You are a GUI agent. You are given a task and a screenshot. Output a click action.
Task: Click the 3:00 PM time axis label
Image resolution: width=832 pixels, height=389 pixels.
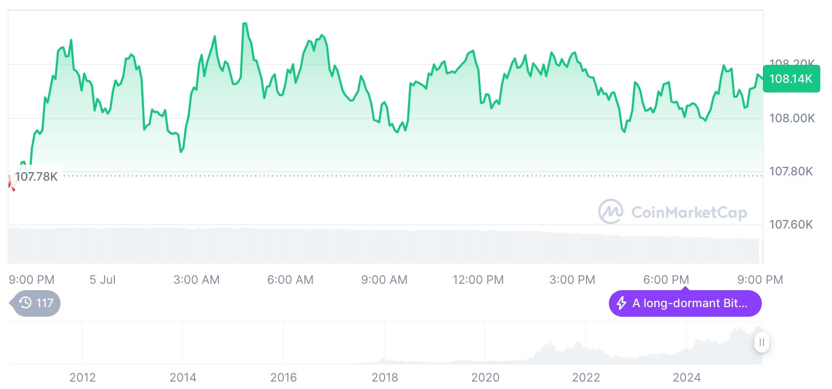point(572,280)
